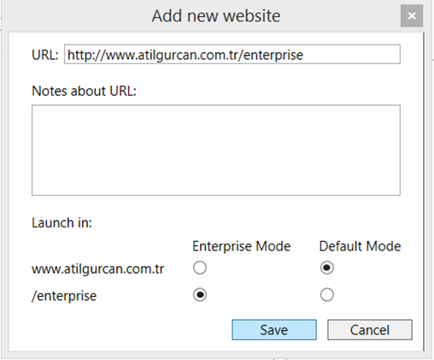Viewport: 434px width, 360px height.
Task: Click the Default Mode column header
Action: [x=360, y=246]
